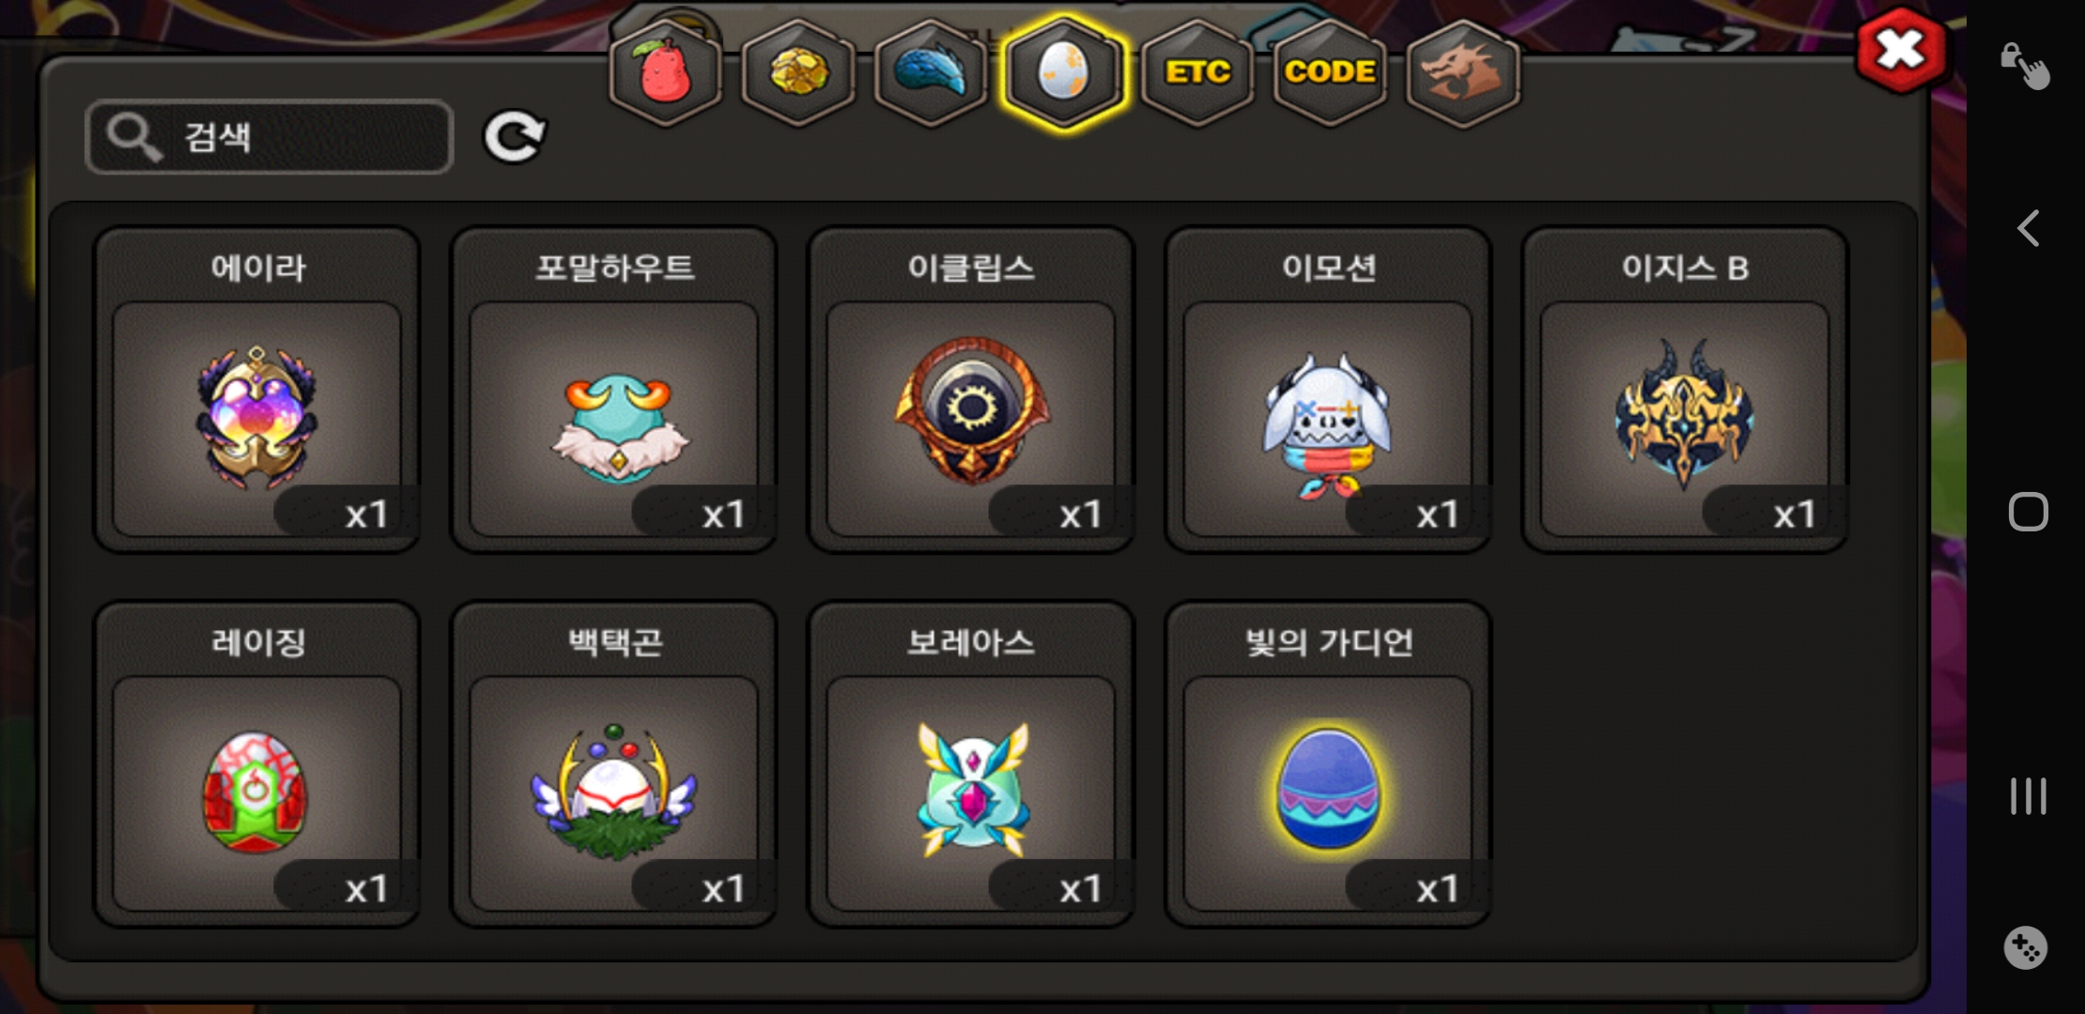Viewport: 2085px width, 1014px height.
Task: Pick the 보레아스 egg item
Action: pyautogui.click(x=971, y=764)
